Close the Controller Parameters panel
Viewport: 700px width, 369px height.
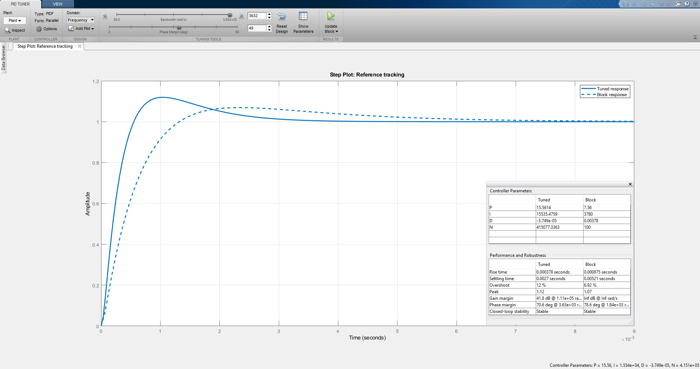pyautogui.click(x=630, y=184)
